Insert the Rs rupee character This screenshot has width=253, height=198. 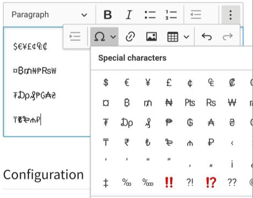(211, 103)
